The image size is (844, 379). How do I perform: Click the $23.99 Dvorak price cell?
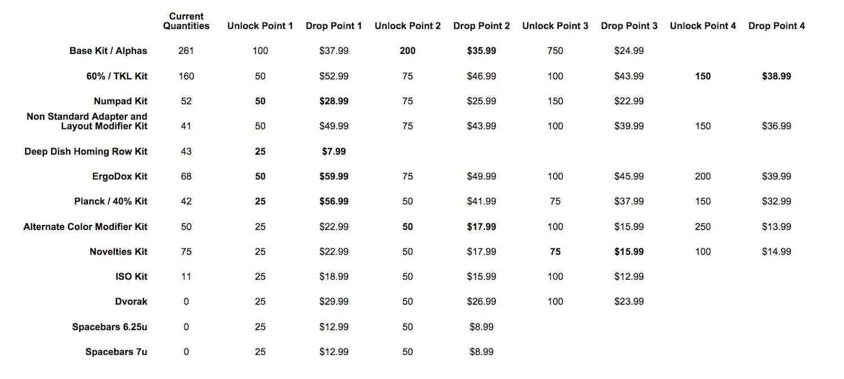tap(629, 301)
